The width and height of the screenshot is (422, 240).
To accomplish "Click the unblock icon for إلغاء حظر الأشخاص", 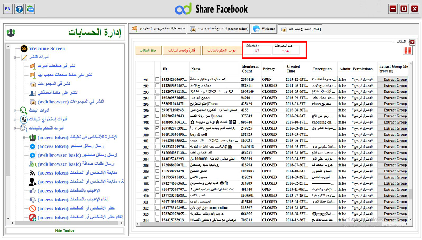I will pos(33,217).
